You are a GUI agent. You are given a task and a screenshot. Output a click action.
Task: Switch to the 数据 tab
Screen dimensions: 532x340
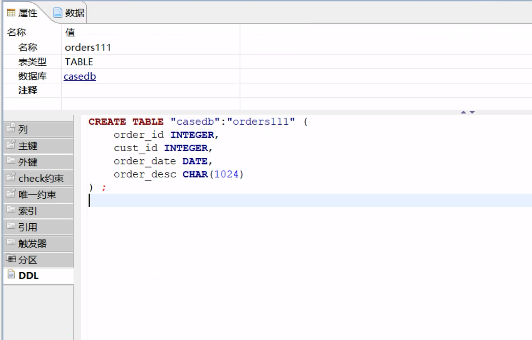(70, 13)
